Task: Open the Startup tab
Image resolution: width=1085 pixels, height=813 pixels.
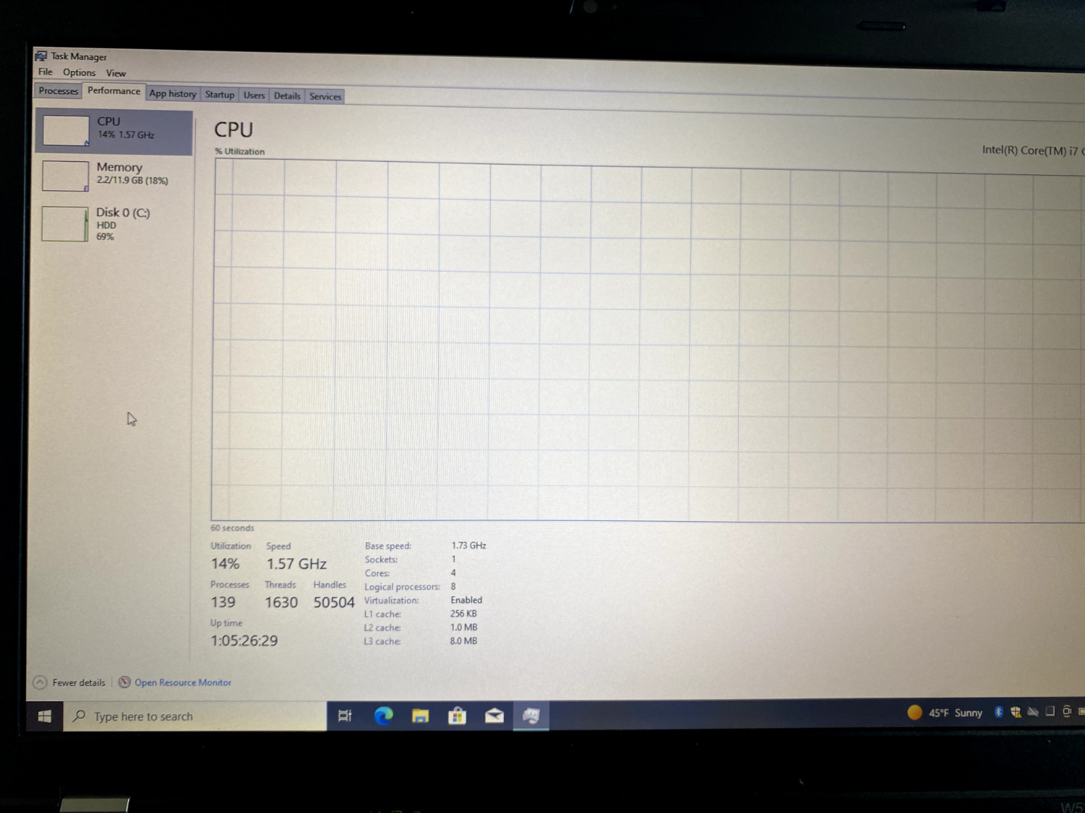Action: 220,95
